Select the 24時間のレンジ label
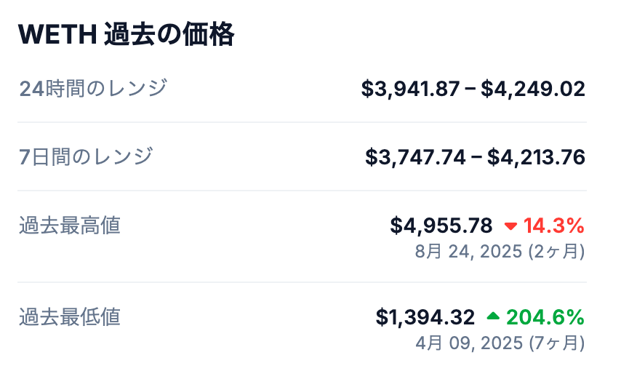Viewport: 621px width, 371px height. [93, 89]
